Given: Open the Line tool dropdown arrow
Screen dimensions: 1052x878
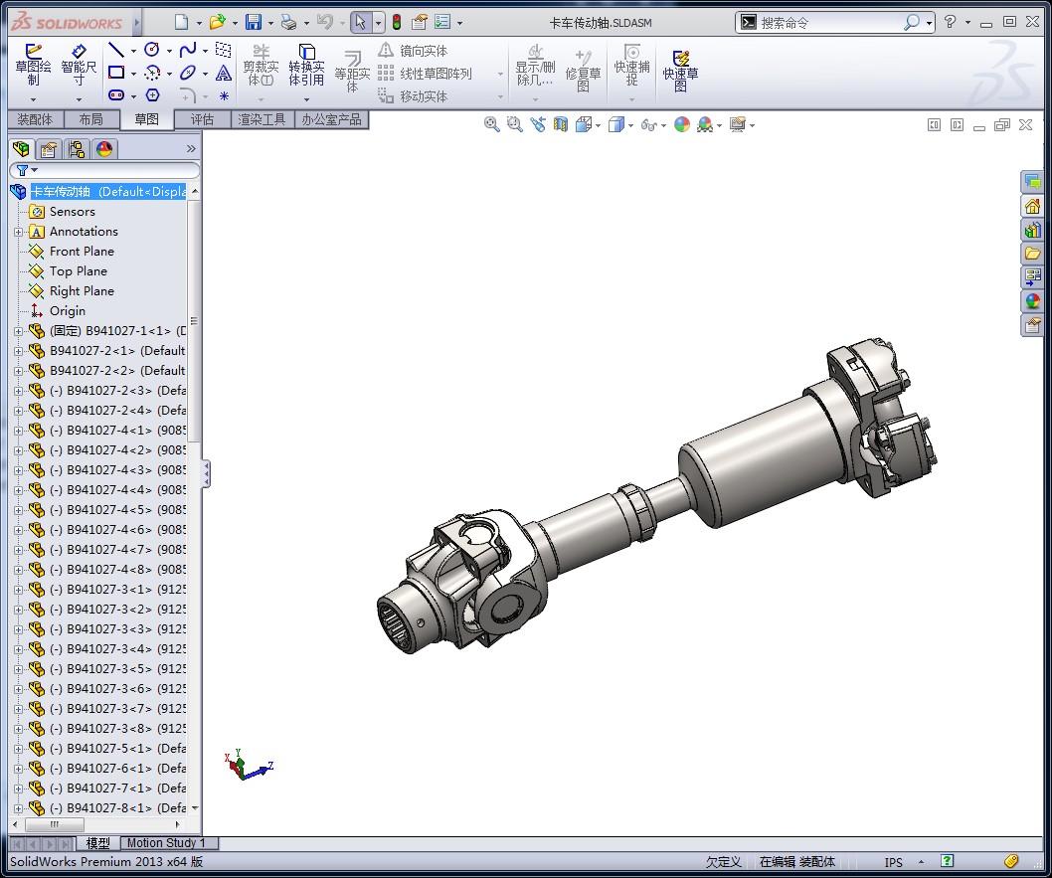Looking at the screenshot, I should [x=133, y=51].
